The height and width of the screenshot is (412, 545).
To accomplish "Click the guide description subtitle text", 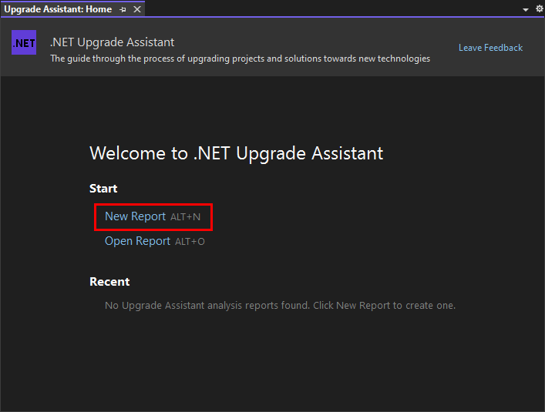I will (x=241, y=59).
